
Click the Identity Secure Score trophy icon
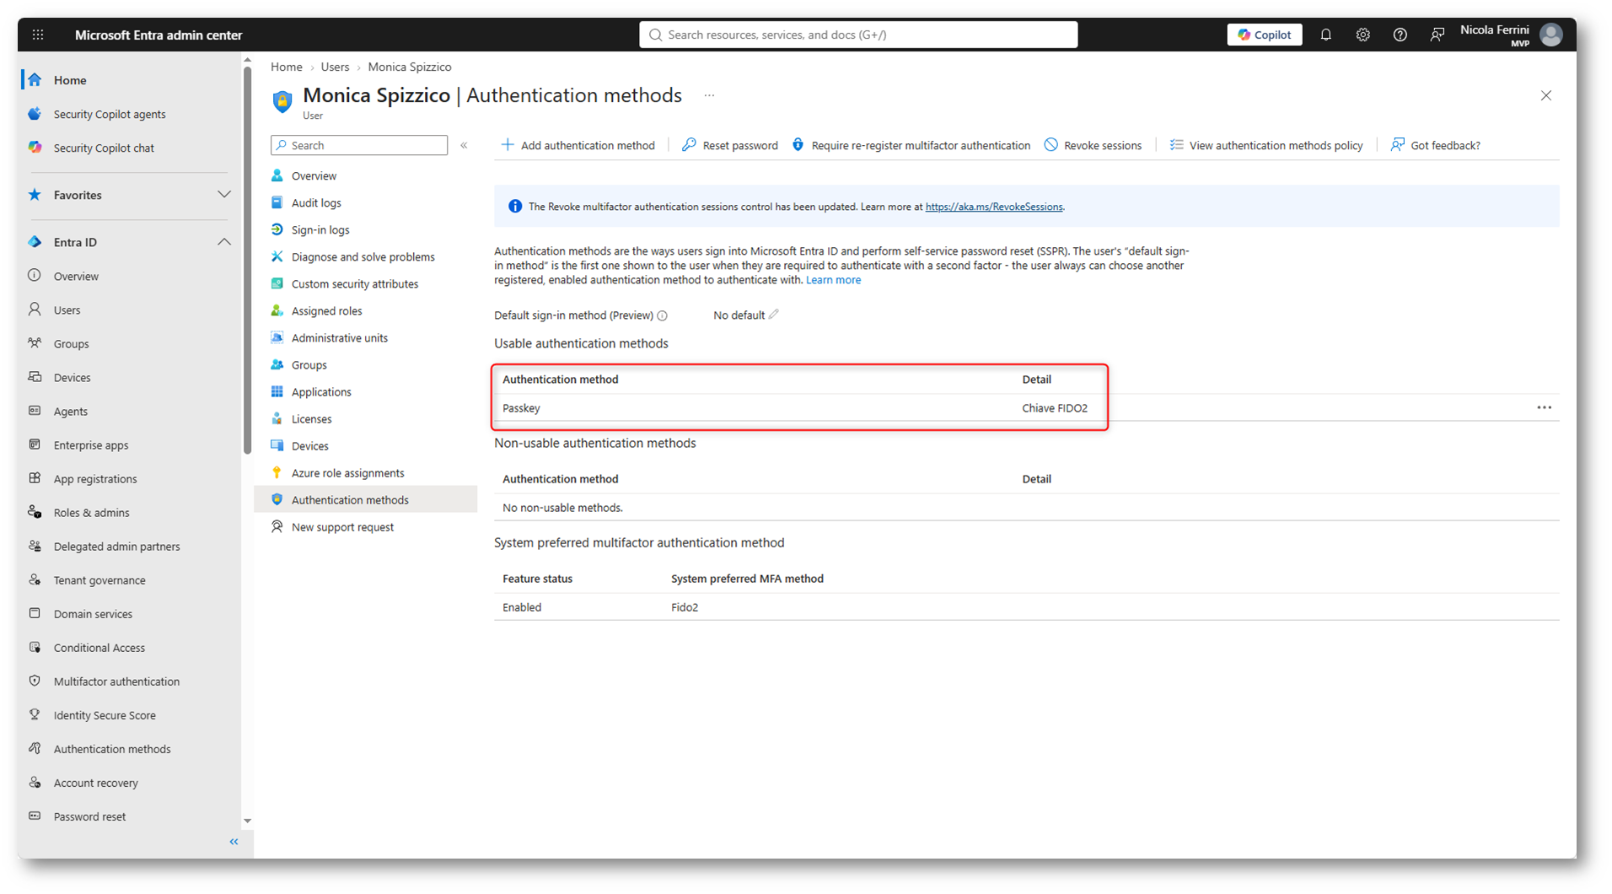35,714
